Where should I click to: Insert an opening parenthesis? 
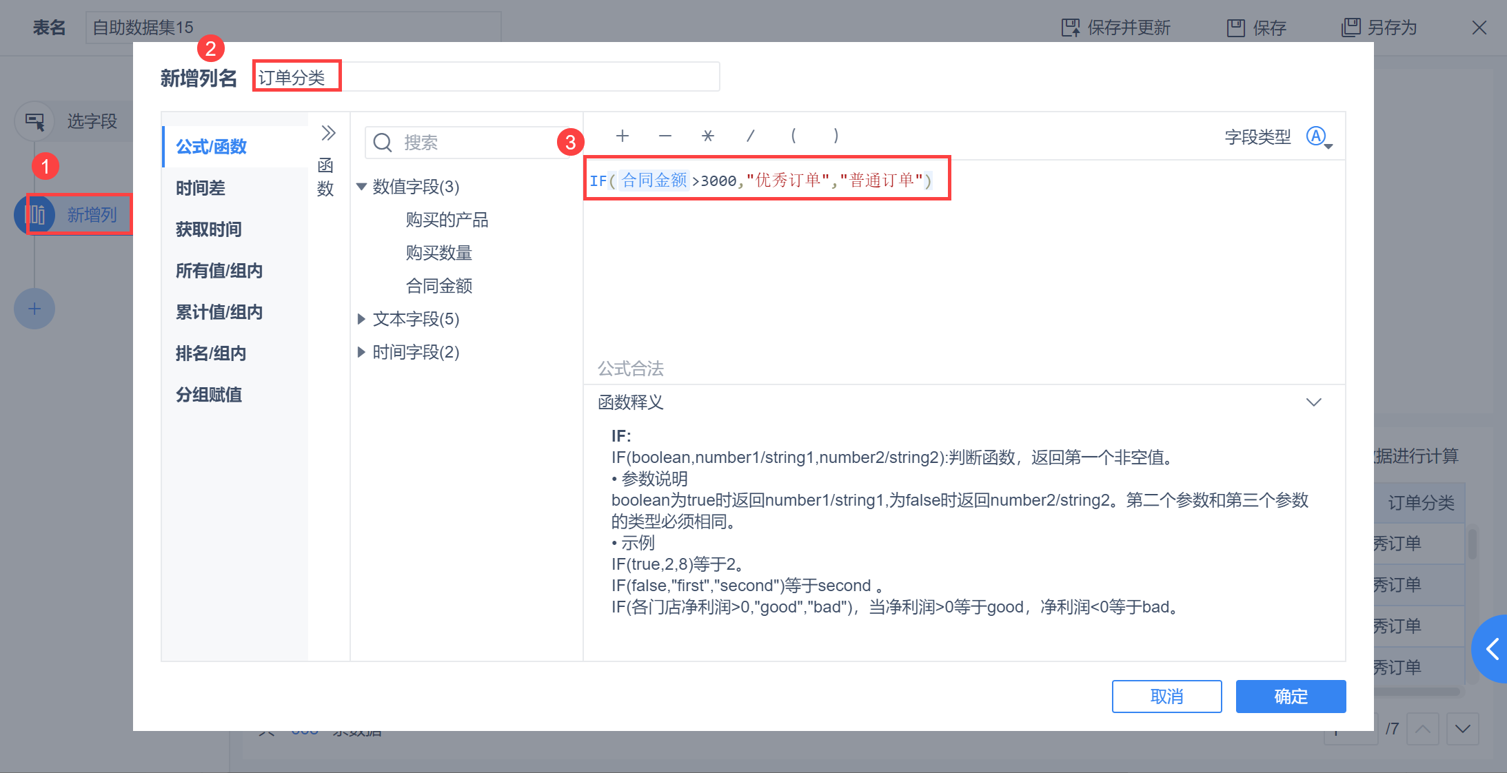click(793, 136)
